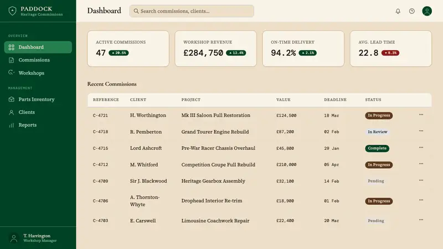
Task: Click client name Lord Ashcroft
Action: click(x=146, y=148)
